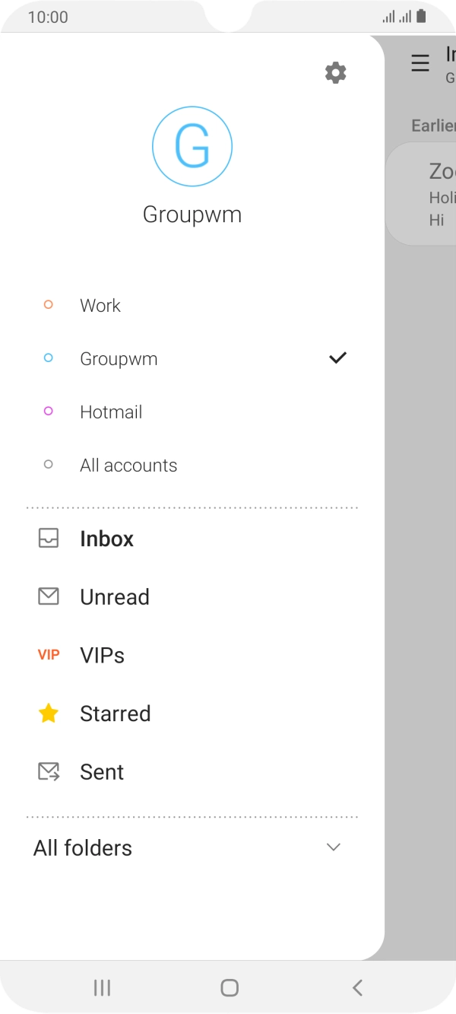The height and width of the screenshot is (1014, 456).
Task: Select the Starred messages star icon
Action: 49,713
